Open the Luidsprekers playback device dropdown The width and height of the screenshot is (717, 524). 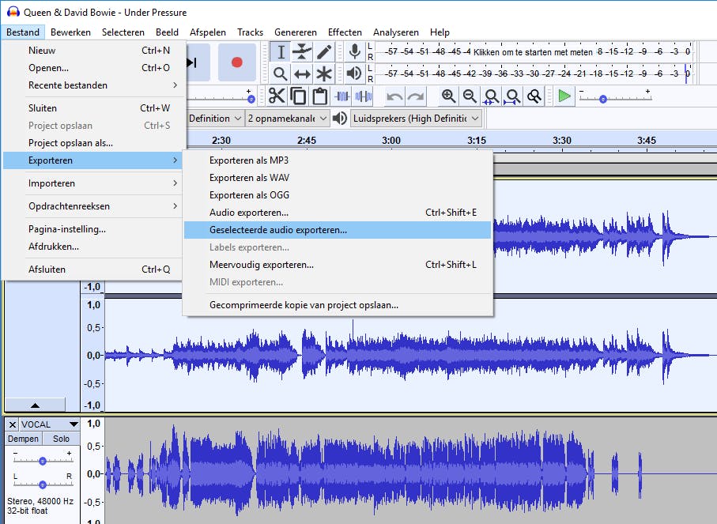[x=417, y=119]
